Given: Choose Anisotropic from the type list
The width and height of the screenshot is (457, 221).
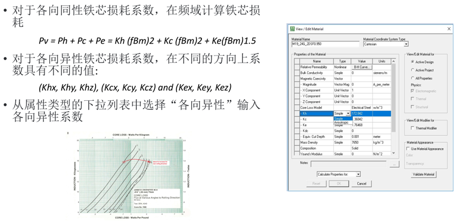Looking at the screenshot, I should click(x=341, y=122).
